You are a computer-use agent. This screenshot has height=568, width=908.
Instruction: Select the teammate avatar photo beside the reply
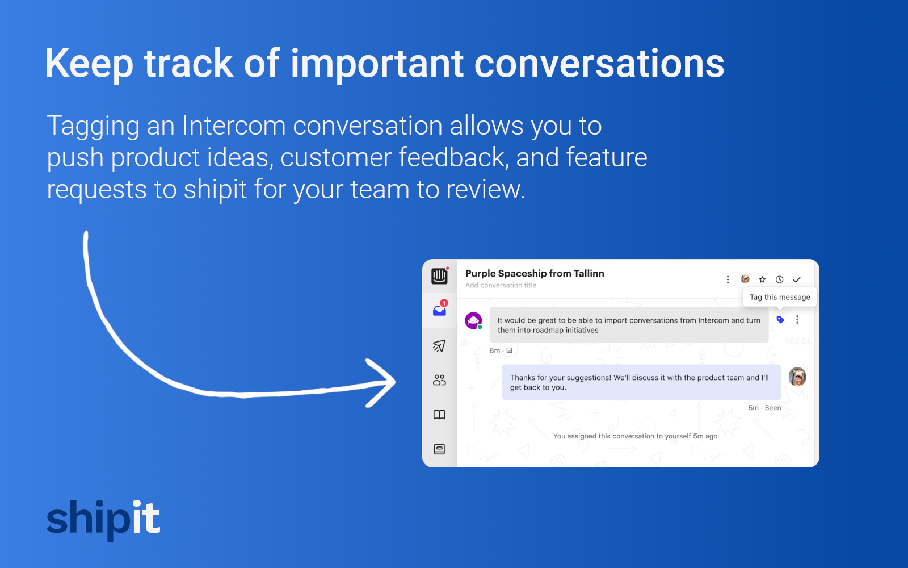tap(797, 377)
